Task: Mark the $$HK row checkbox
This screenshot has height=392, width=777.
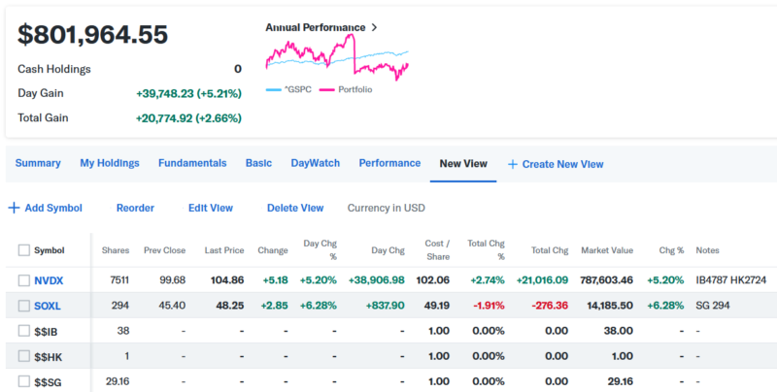Action: (x=24, y=356)
